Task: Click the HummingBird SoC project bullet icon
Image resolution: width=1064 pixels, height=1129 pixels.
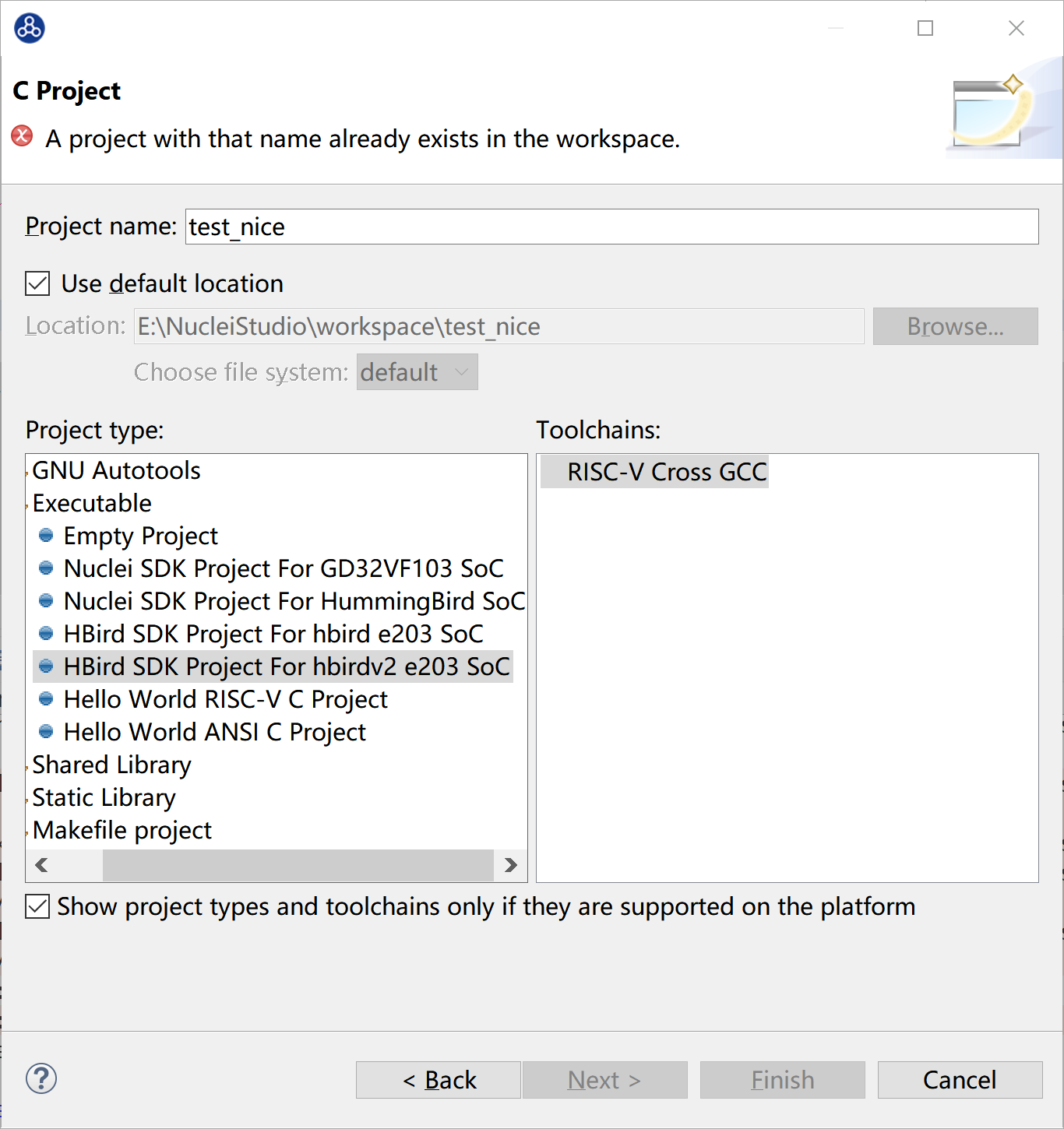Action: click(46, 601)
